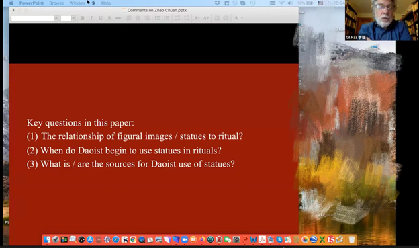Apply text shadow with S button
This screenshot has width=419, height=248.
pyautogui.click(x=109, y=18)
